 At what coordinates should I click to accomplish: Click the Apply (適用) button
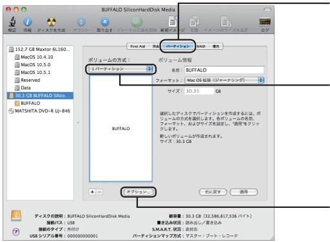click(244, 192)
